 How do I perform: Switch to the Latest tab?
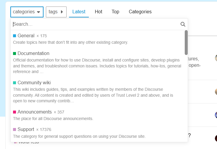[79, 12]
